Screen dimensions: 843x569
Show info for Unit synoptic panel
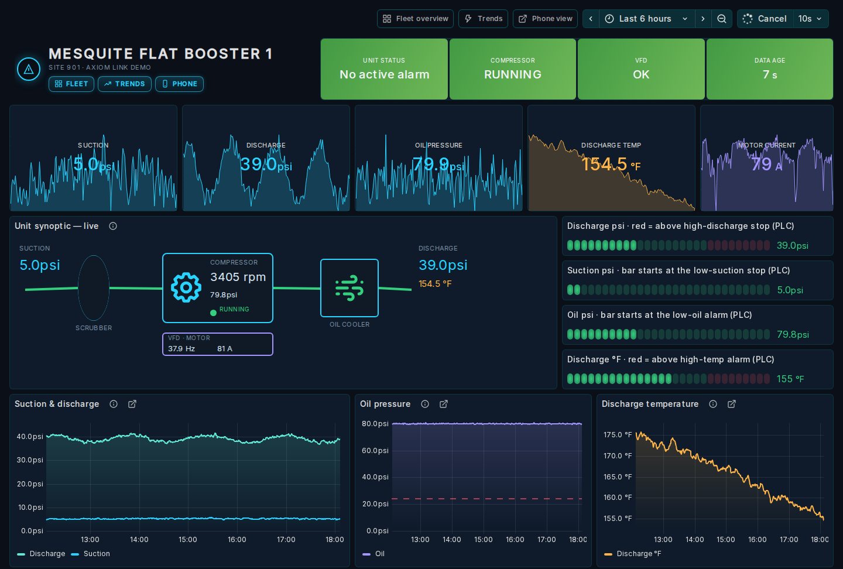113,226
